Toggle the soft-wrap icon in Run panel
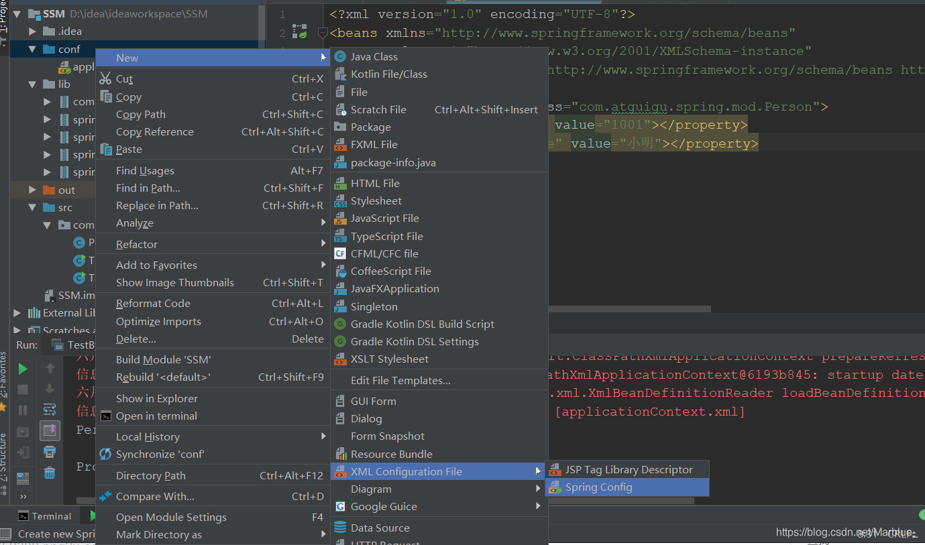 point(50,410)
